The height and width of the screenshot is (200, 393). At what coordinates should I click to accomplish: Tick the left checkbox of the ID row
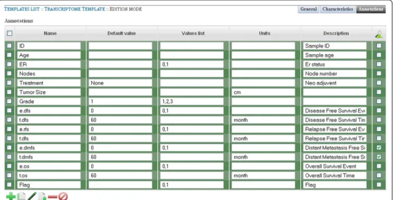tap(9, 46)
